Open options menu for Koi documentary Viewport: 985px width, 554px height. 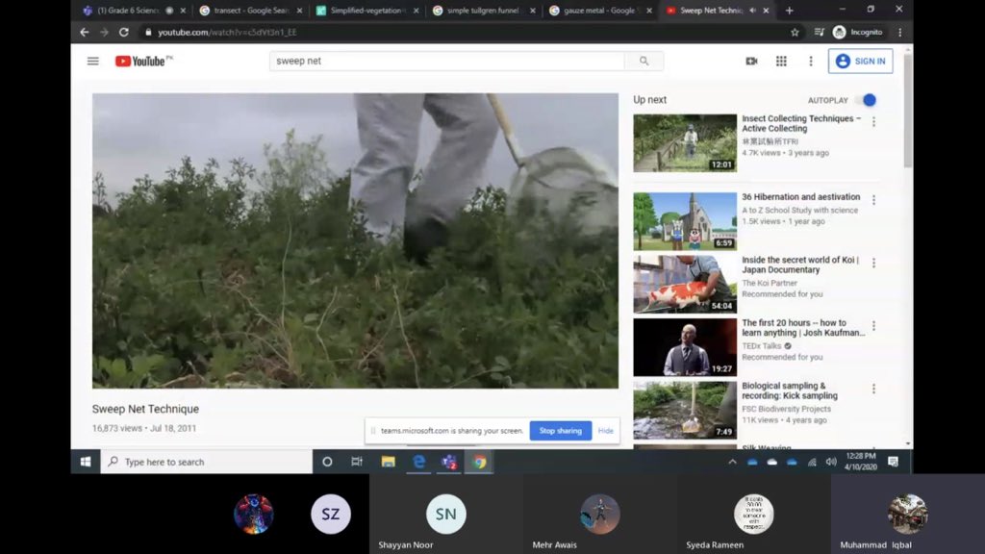(x=873, y=263)
